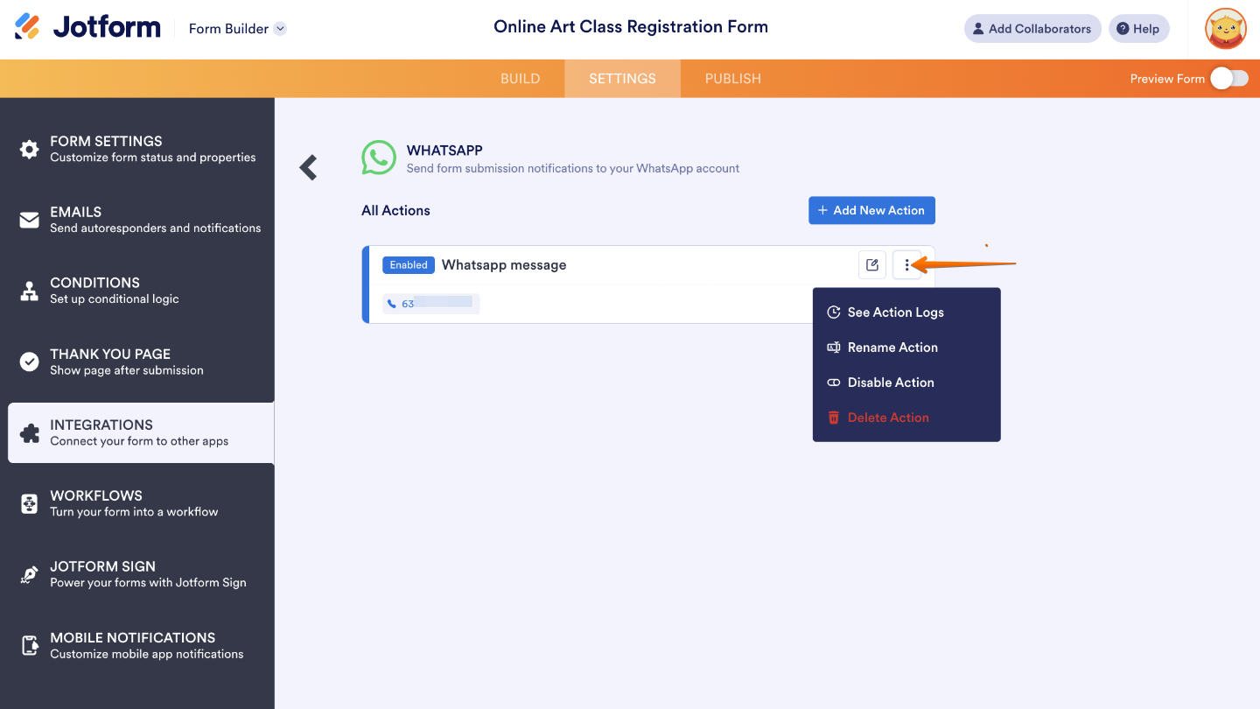
Task: Click the user avatar in the top-right corner
Action: coord(1225,28)
